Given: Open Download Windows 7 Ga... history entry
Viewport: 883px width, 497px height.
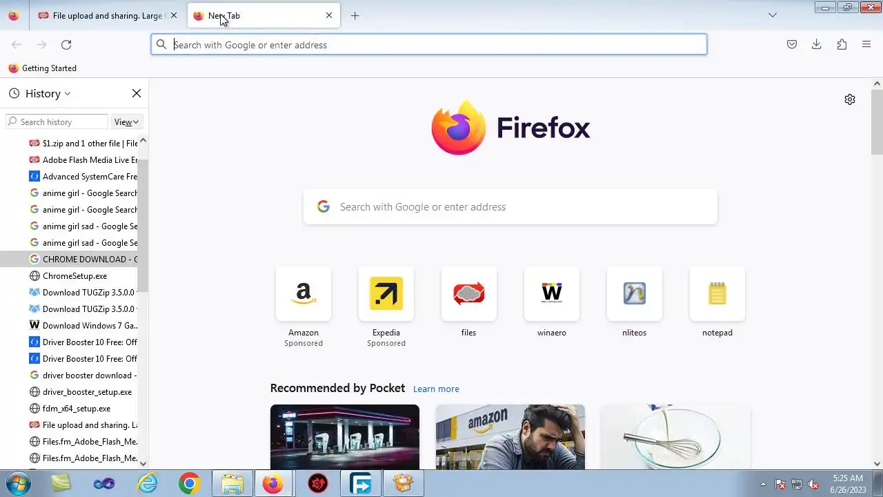Looking at the screenshot, I should 83,326.
